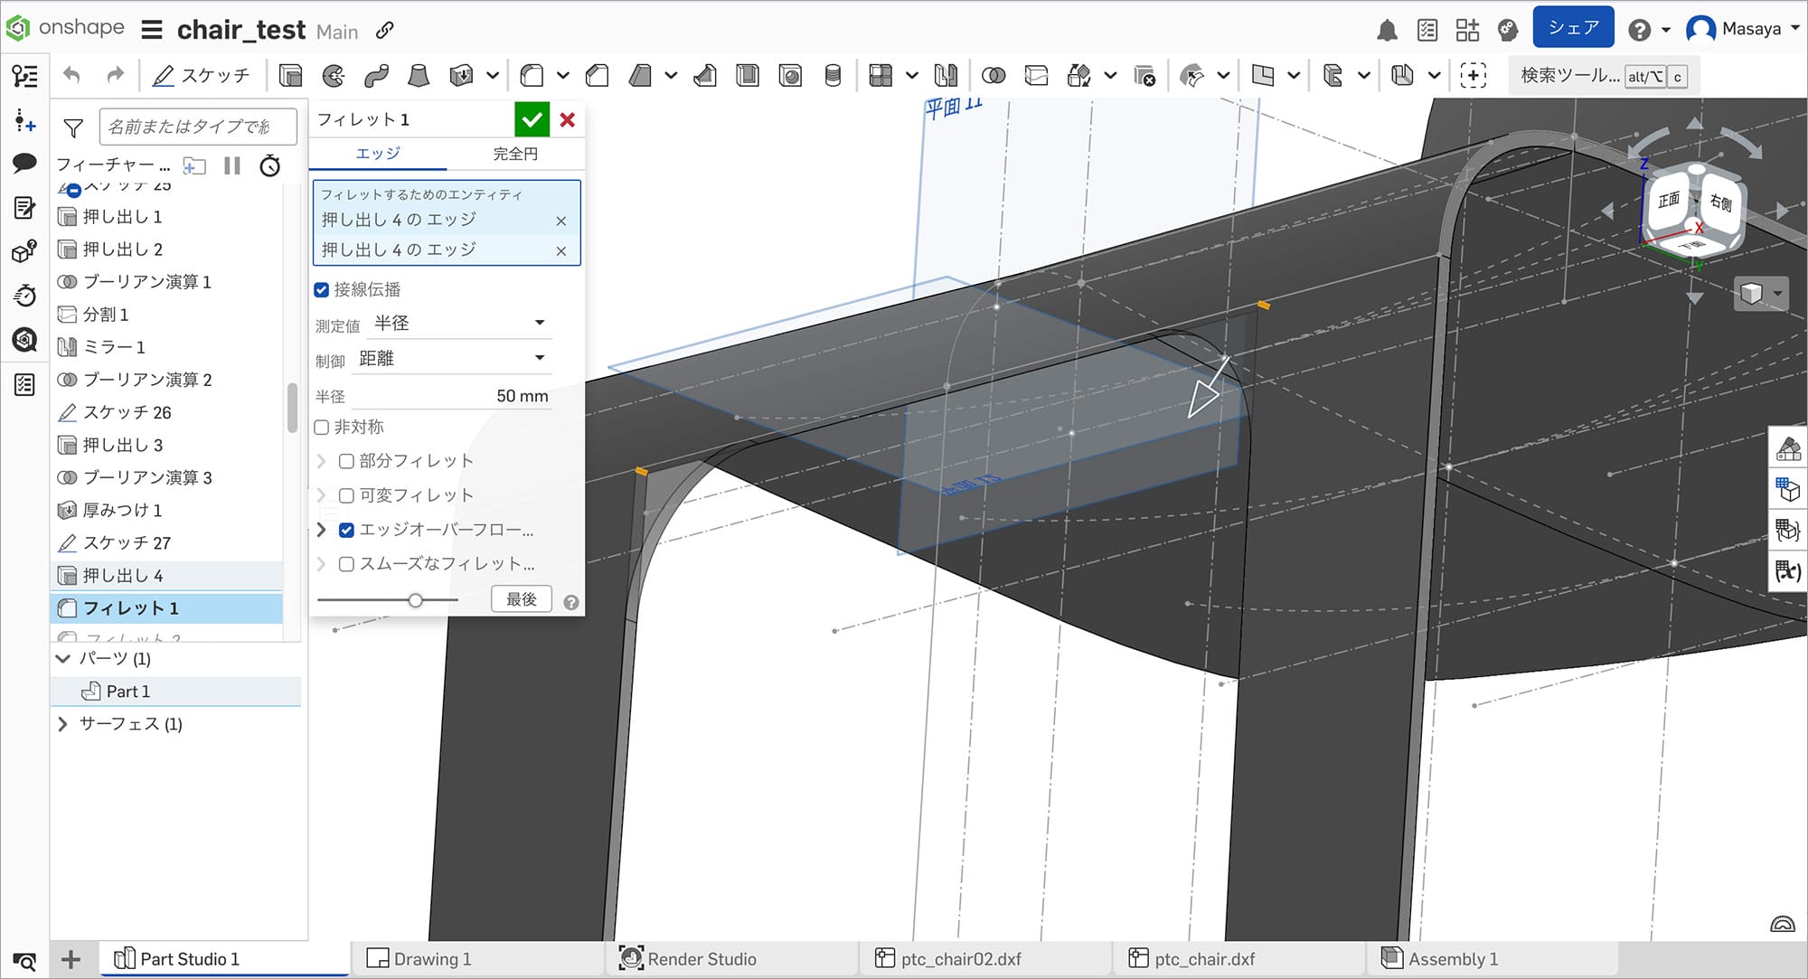This screenshot has width=1808, height=979.
Task: Select the Fillet tool in toolbar
Action: click(532, 76)
